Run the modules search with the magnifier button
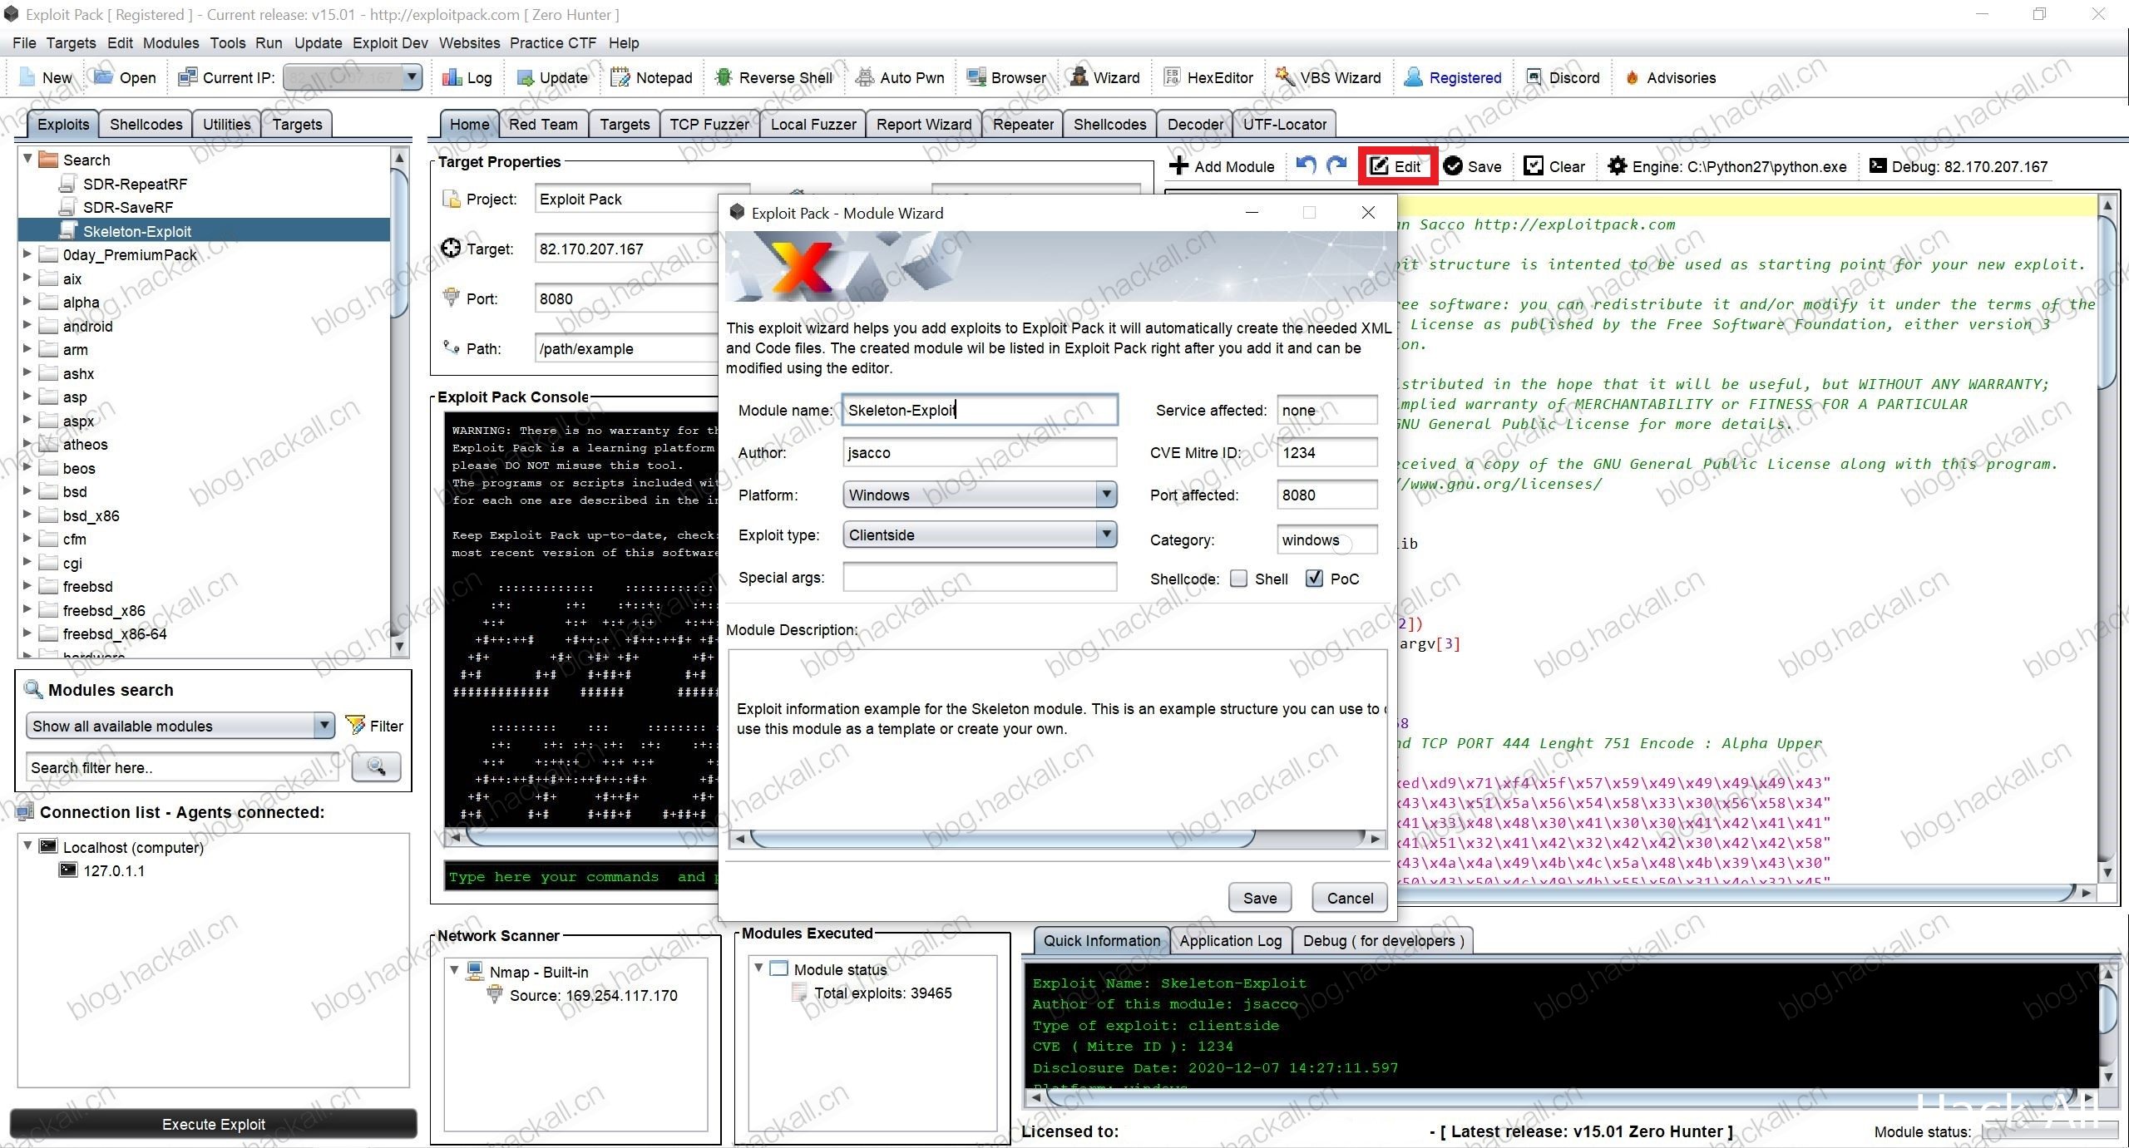The image size is (2129, 1148). tap(376, 766)
